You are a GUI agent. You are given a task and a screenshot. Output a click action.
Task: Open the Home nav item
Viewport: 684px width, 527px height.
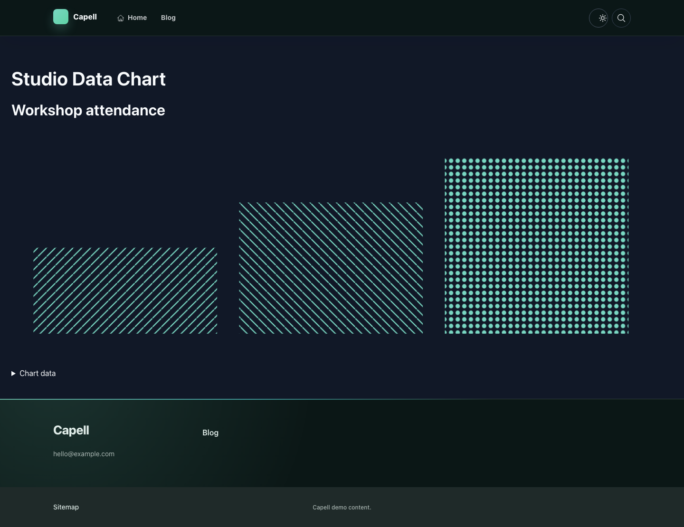(x=132, y=18)
